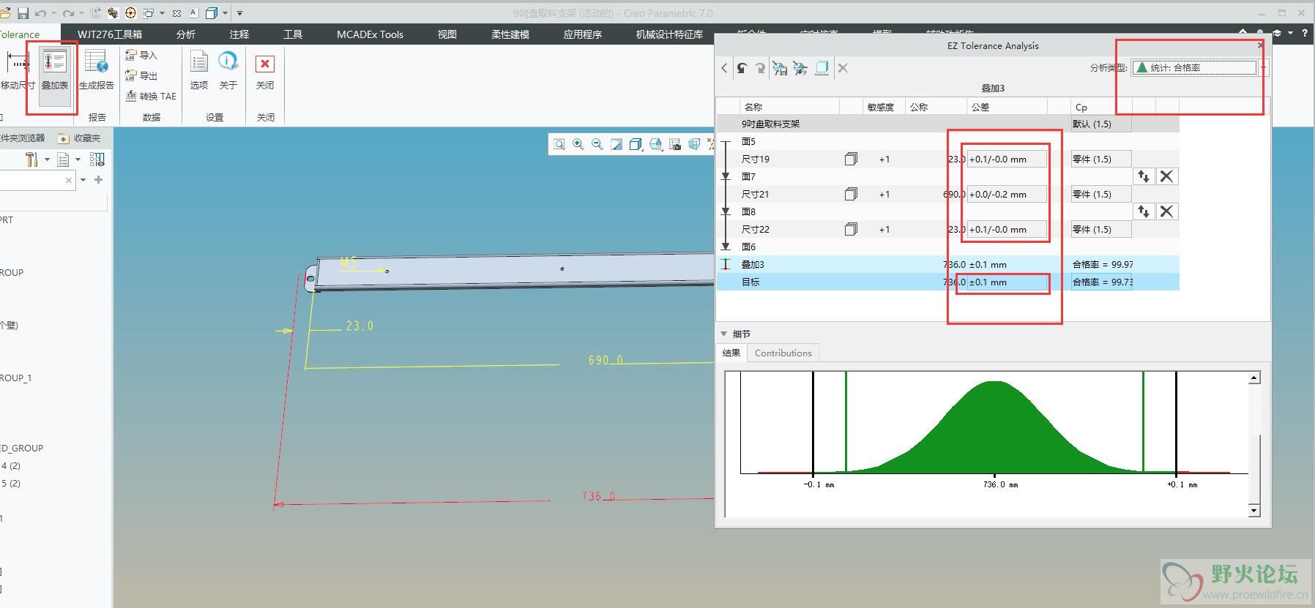This screenshot has height=608, width=1315.
Task: Open the 注释 ribbon tab
Action: pyautogui.click(x=239, y=34)
